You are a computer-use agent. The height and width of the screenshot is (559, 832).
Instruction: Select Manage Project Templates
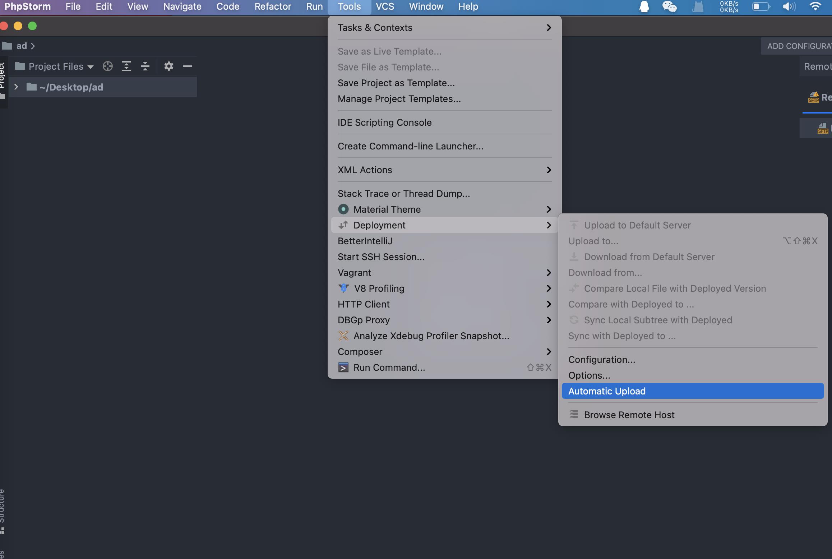(445, 99)
